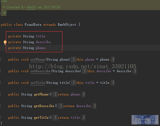The width and height of the screenshot is (160, 126).
Task: Click the underlined setDescribe method name
Action: [40, 71]
